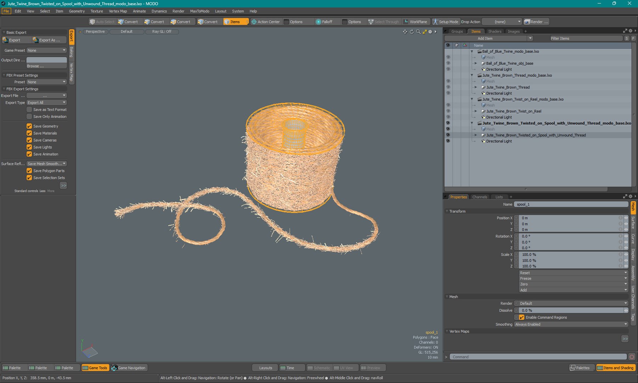Click the WorkPlane icon in toolbar
Viewport: 638px width, 383px height.
[406, 22]
